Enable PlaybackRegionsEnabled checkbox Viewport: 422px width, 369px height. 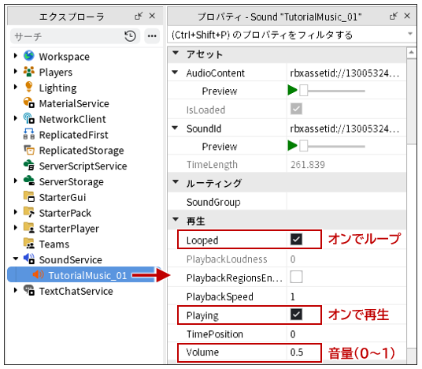pos(296,277)
